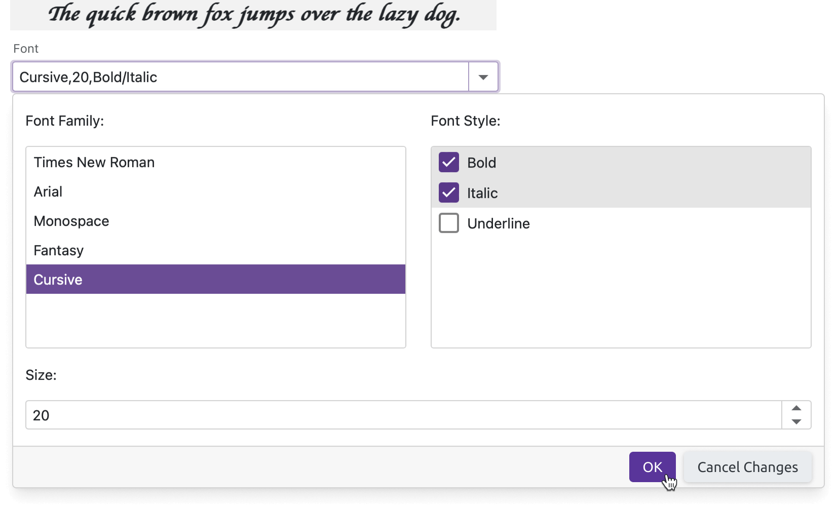Decrease size with the down stepper arrow
The width and height of the screenshot is (837, 511).
point(796,421)
